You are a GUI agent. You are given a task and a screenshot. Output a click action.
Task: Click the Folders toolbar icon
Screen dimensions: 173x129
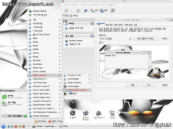tap(102, 10)
